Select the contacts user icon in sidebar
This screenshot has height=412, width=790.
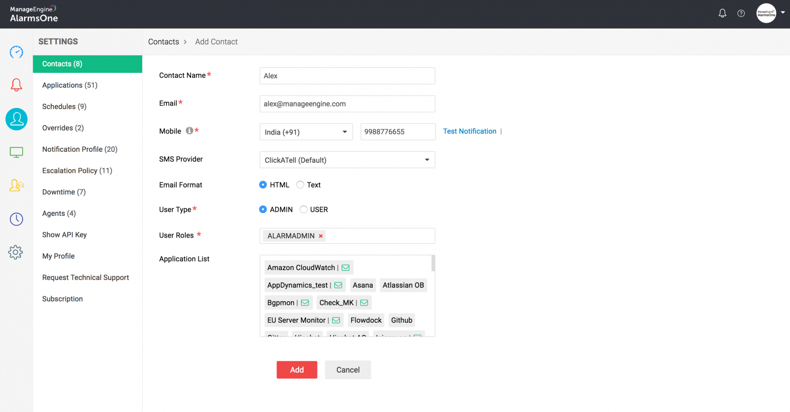tap(16, 119)
